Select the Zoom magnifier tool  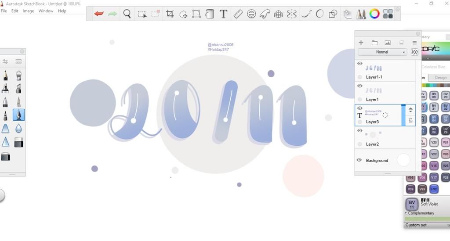coord(127,14)
